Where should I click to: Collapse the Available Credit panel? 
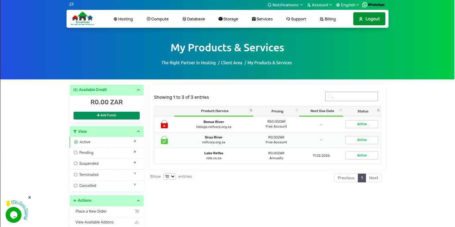pyautogui.click(x=138, y=90)
